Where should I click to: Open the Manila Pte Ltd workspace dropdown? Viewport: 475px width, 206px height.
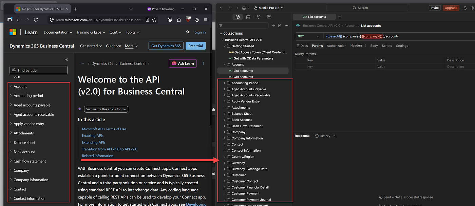point(268,8)
